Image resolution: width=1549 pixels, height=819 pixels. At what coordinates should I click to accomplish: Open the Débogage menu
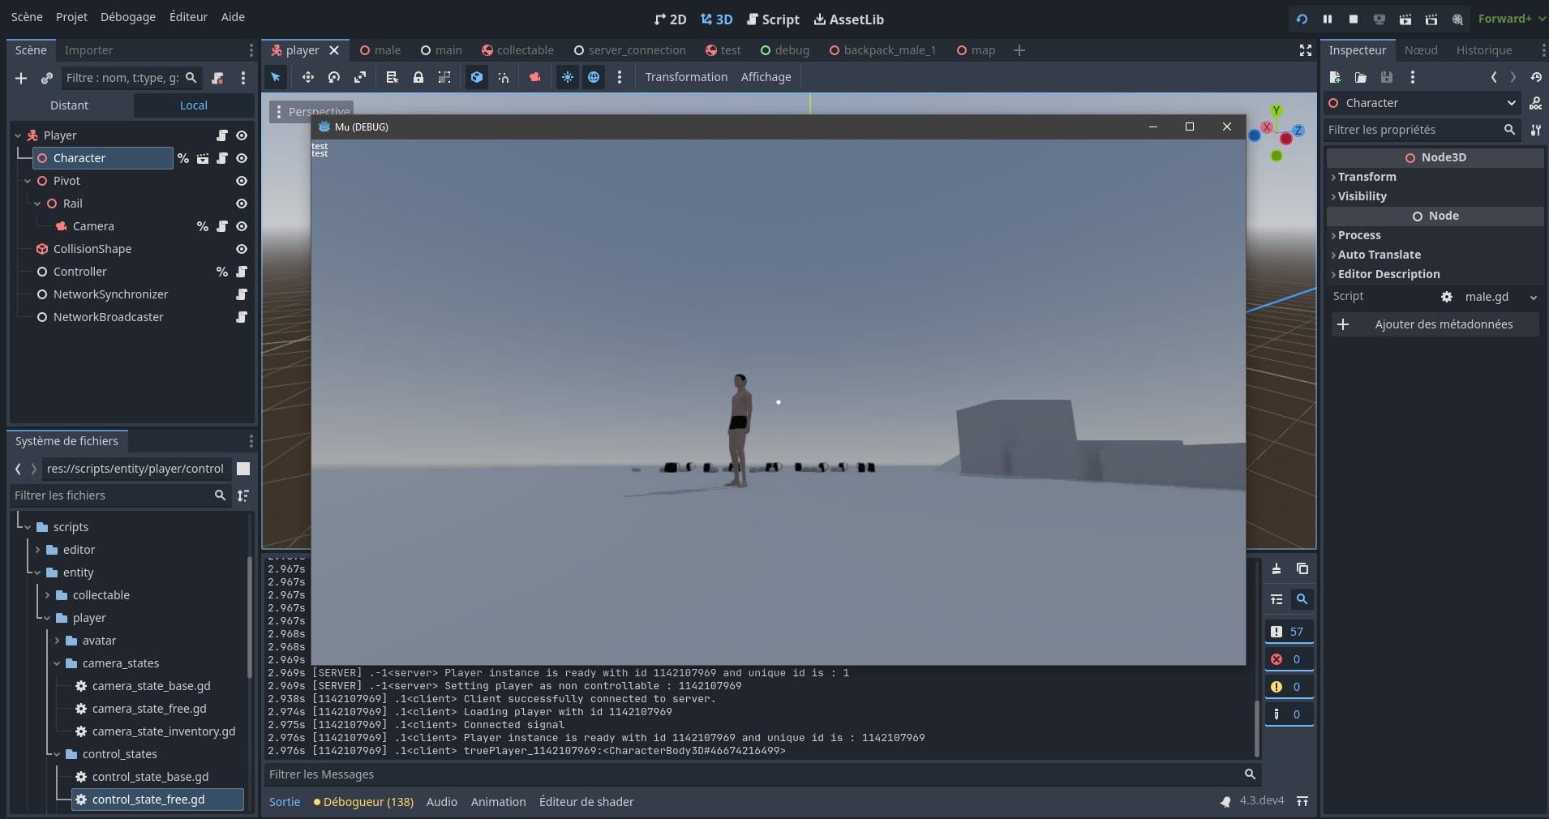[128, 17]
